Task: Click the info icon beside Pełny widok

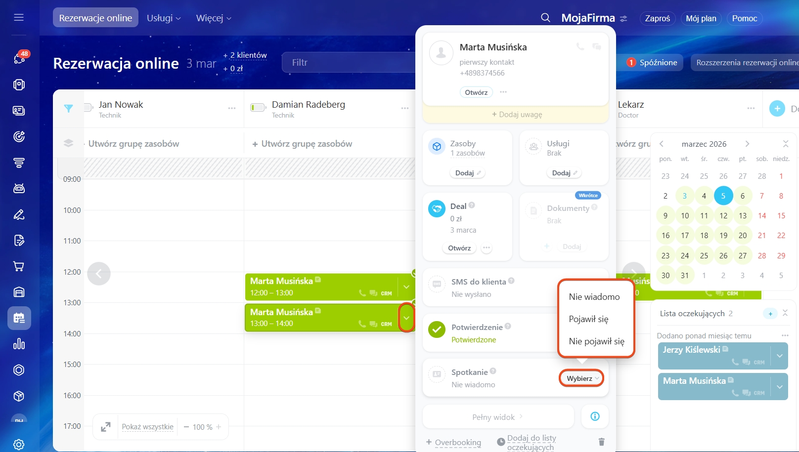Action: coord(595,416)
